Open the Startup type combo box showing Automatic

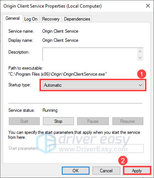[93, 85]
